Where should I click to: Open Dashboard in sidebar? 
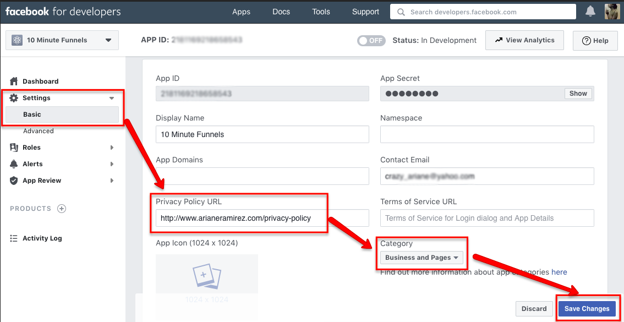click(x=41, y=81)
